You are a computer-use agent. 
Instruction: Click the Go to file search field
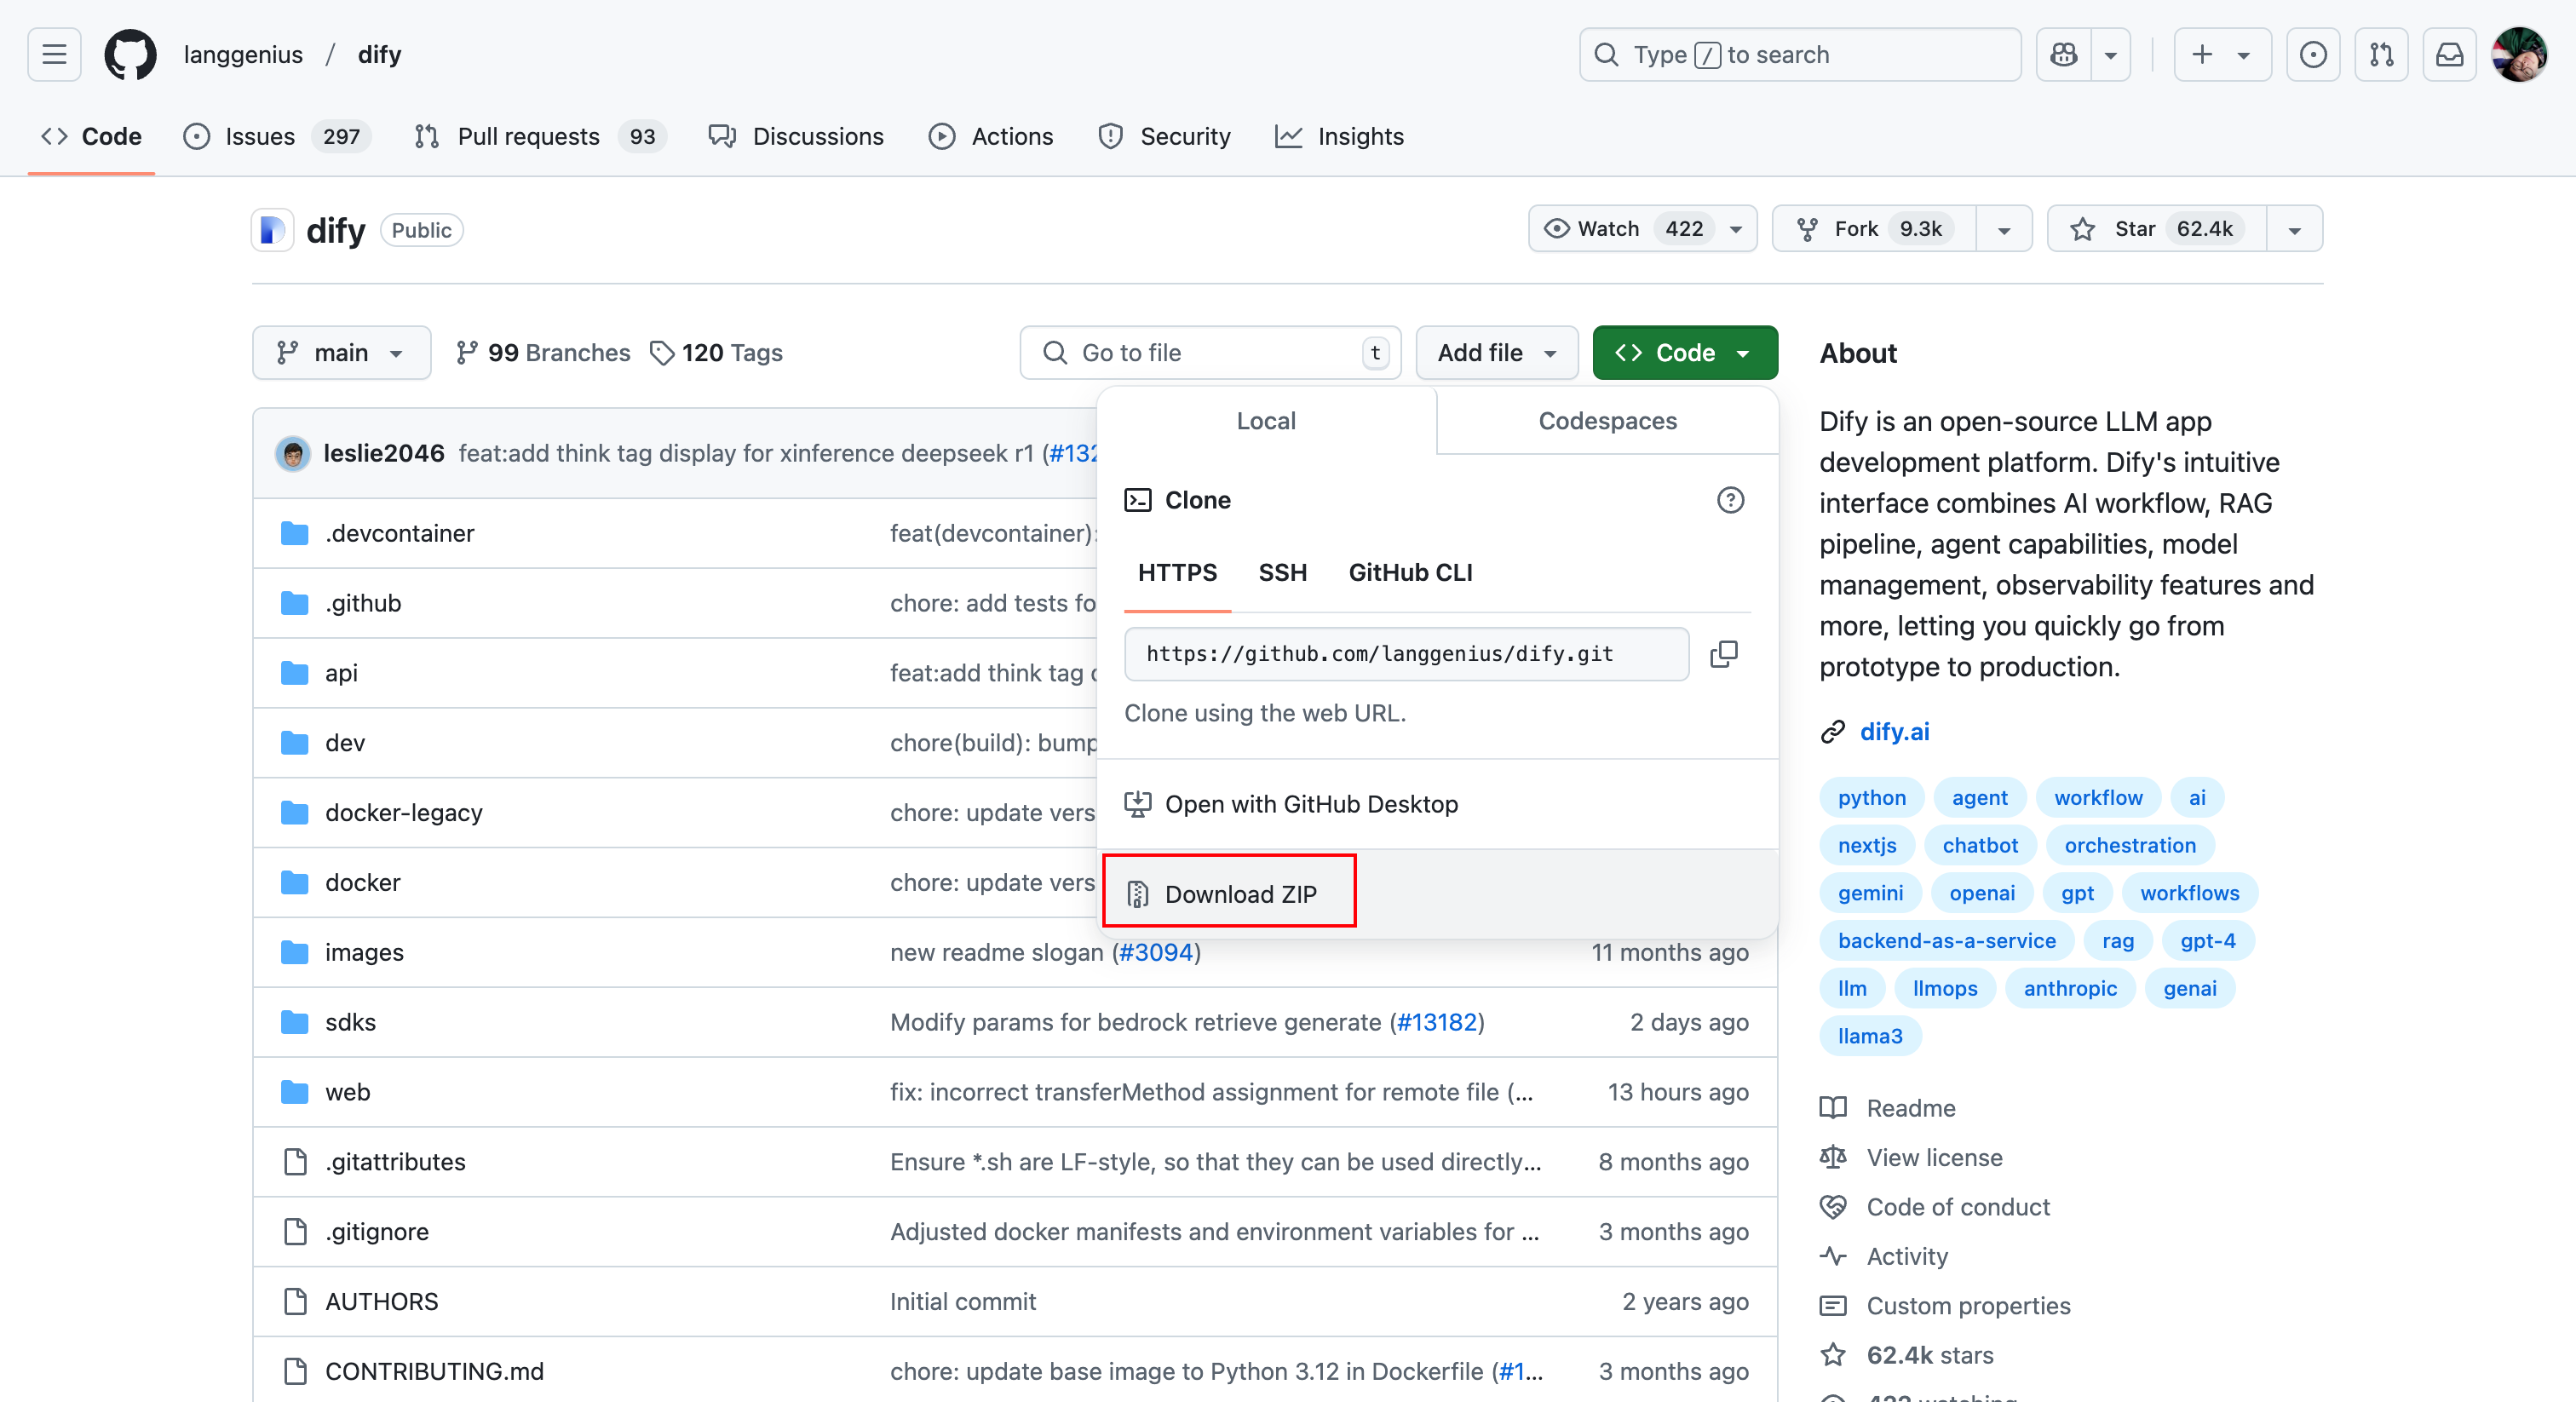[x=1210, y=353]
